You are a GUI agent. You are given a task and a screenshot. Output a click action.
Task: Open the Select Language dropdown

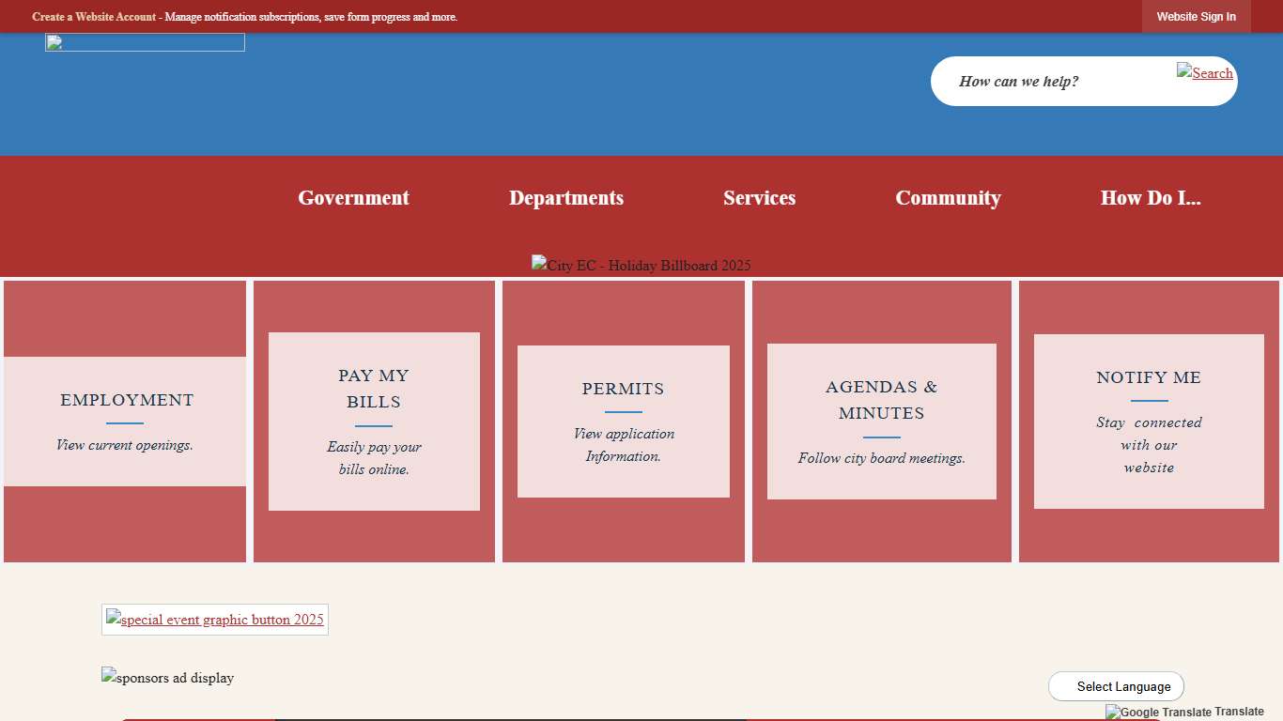tap(1116, 686)
